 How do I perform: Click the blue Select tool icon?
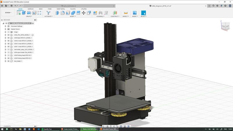pos(143,13)
